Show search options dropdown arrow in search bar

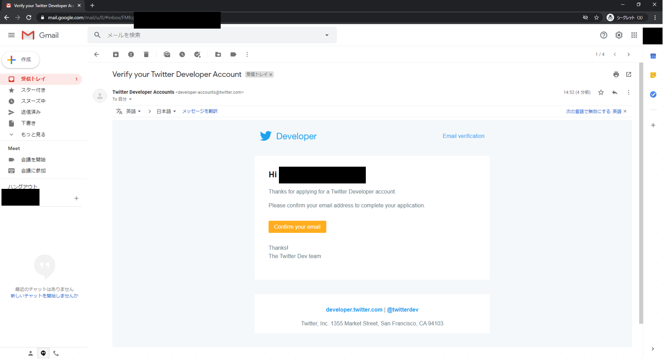click(x=326, y=35)
